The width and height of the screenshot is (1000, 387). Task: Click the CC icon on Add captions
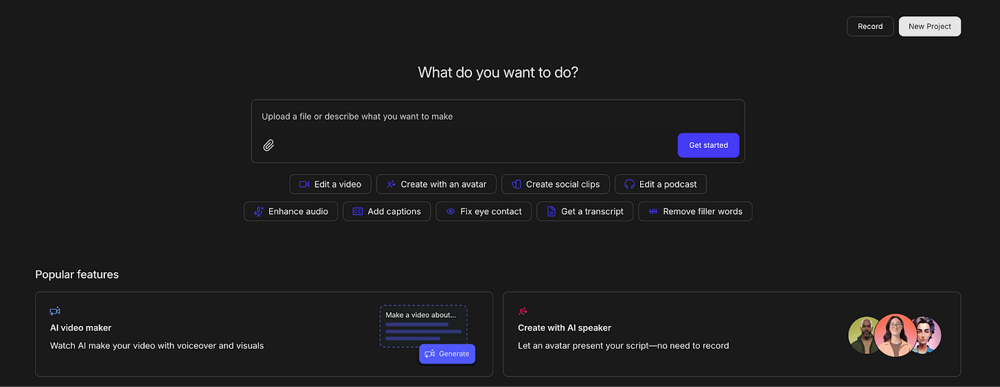point(357,211)
